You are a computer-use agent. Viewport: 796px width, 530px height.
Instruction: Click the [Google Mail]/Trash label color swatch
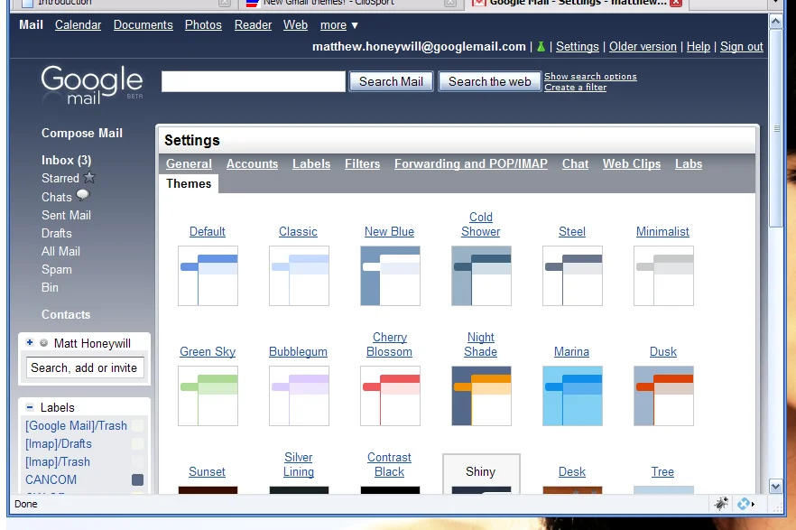137,426
